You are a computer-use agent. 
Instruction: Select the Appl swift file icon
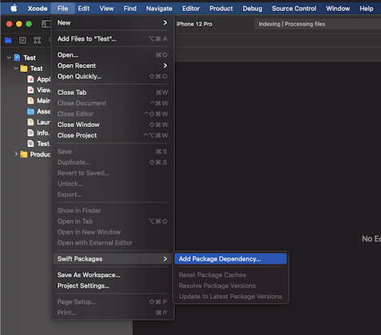click(x=30, y=79)
